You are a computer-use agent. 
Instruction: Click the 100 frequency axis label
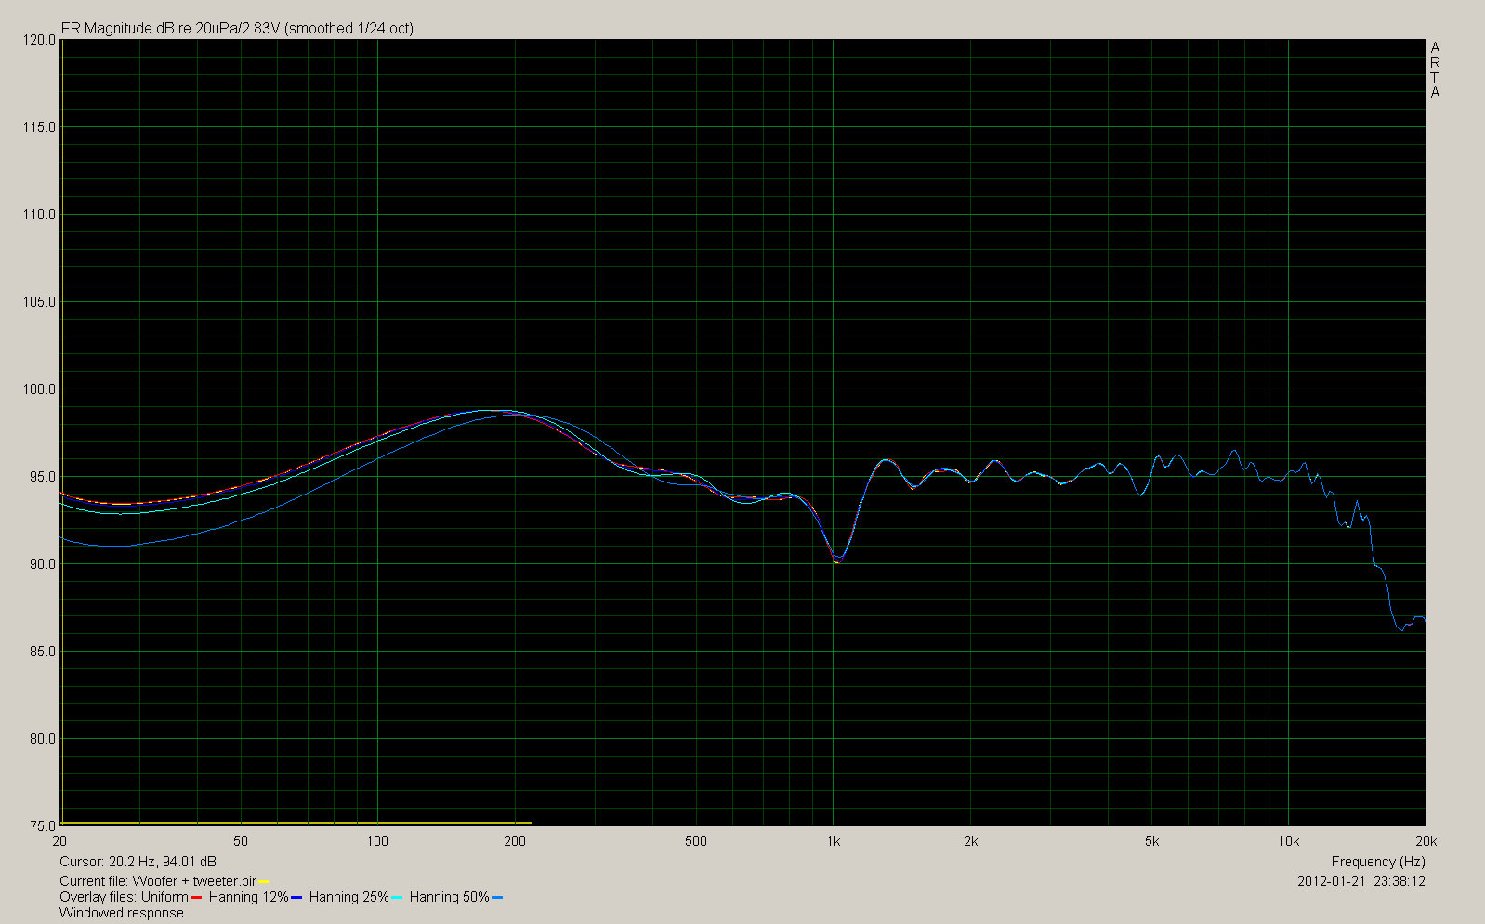click(377, 841)
